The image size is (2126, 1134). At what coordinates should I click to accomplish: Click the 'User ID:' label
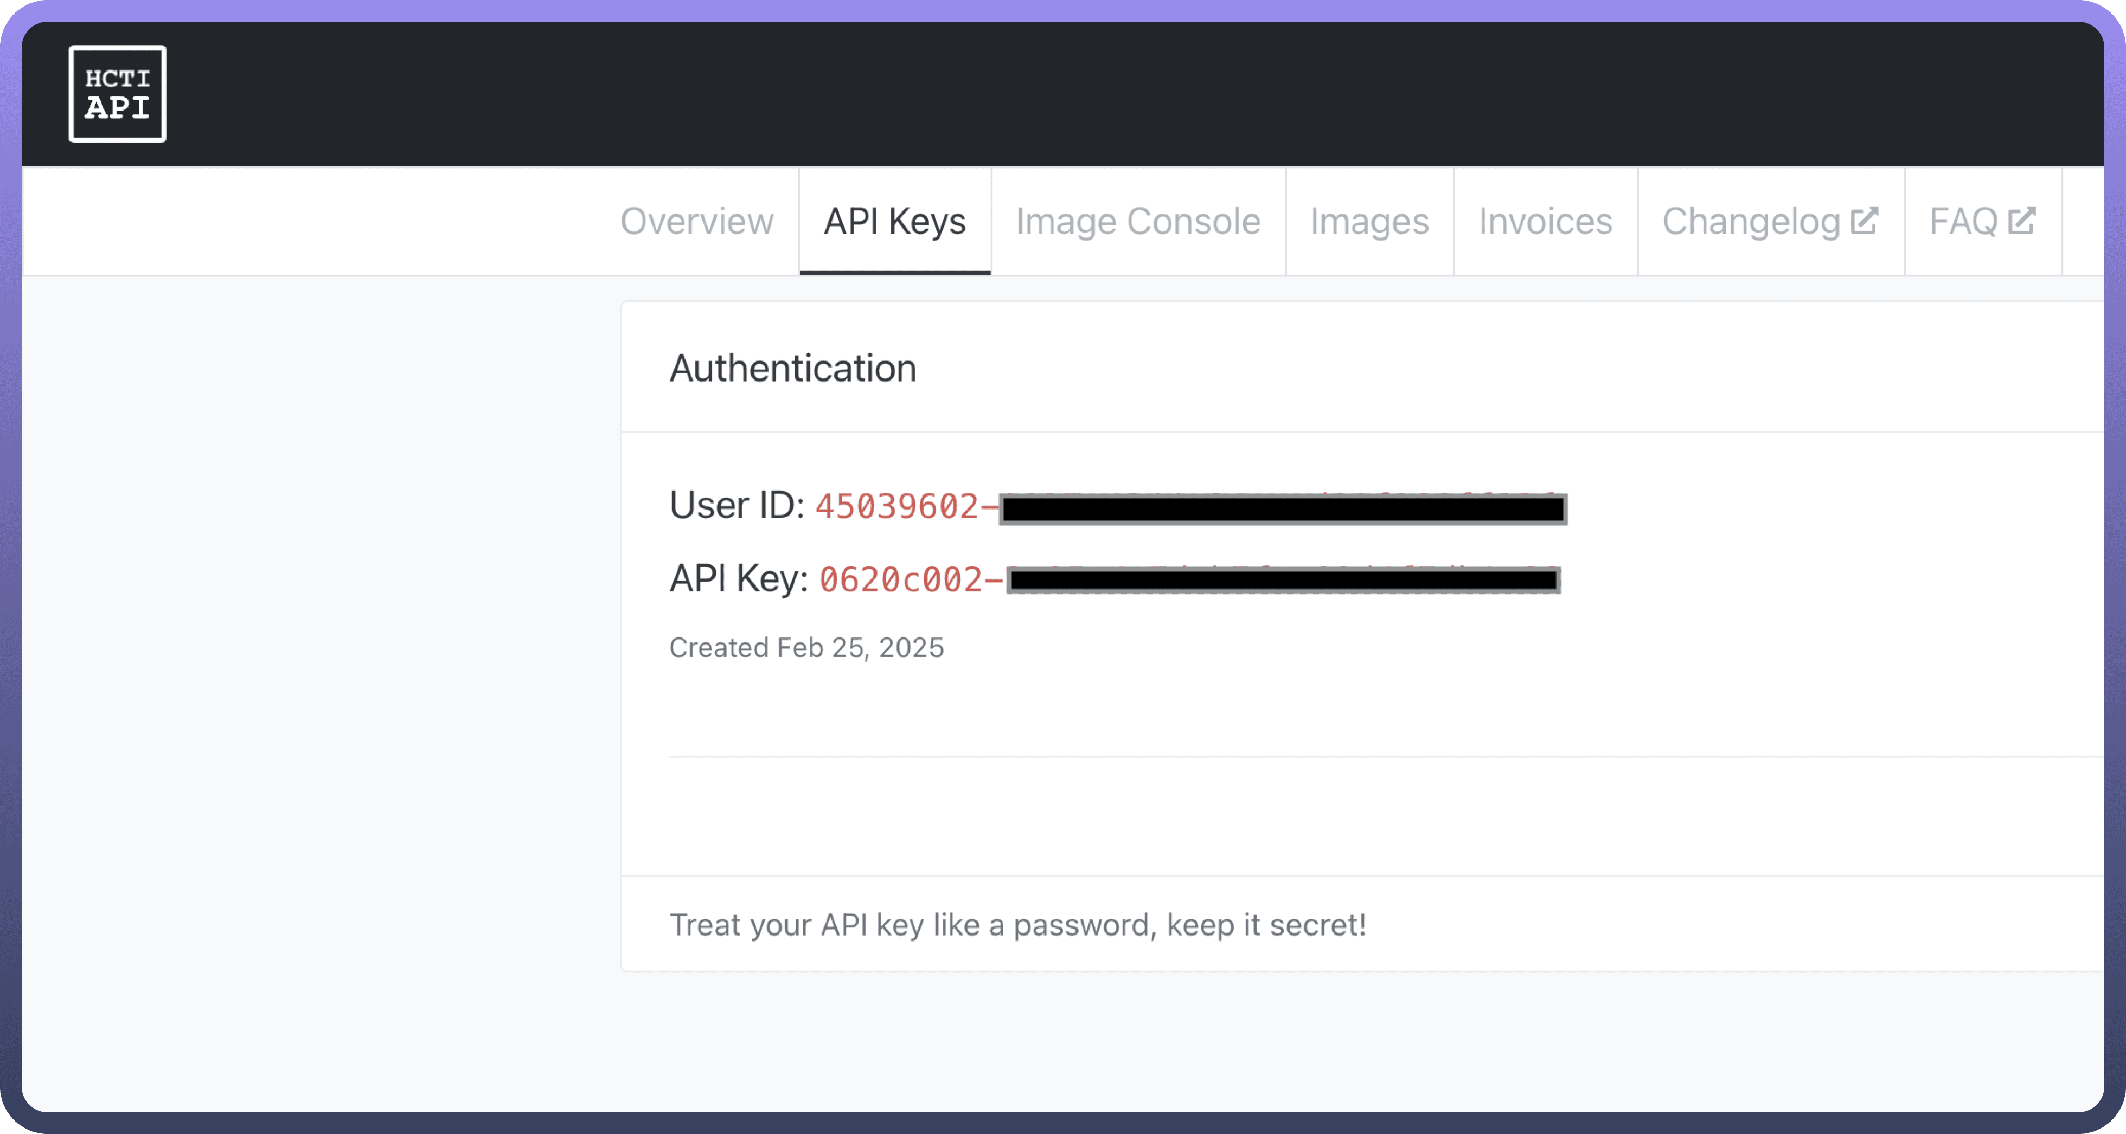click(736, 506)
